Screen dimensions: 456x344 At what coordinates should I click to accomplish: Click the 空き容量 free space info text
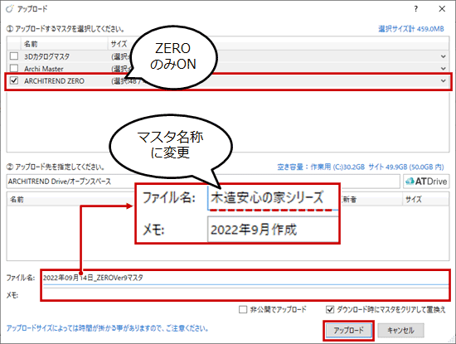click(361, 167)
